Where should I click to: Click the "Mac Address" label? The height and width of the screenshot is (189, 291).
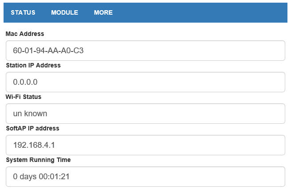click(25, 34)
